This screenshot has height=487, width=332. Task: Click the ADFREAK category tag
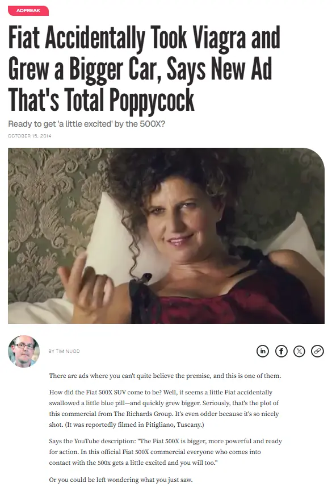[x=28, y=11]
